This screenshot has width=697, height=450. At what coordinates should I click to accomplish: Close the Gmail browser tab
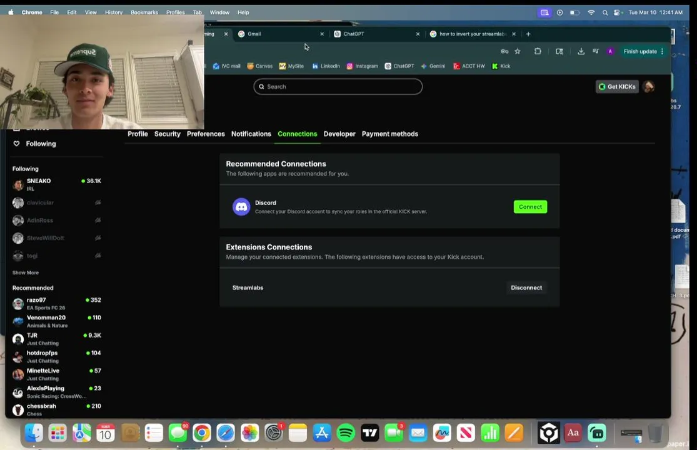coord(322,34)
